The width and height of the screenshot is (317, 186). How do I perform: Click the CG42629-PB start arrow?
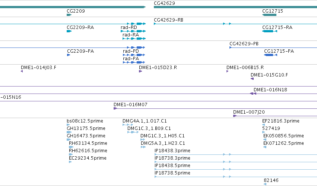(x=231, y=48)
